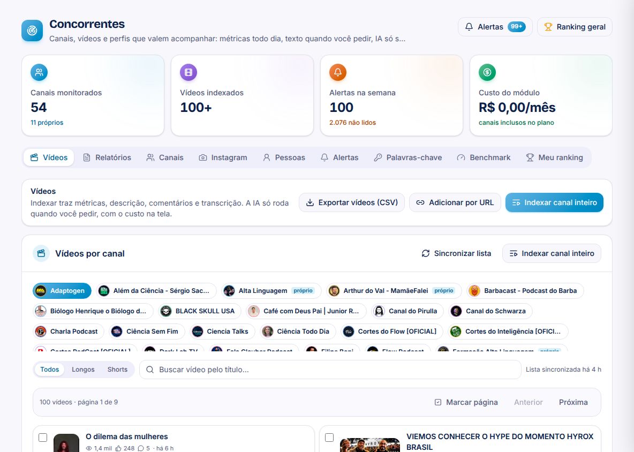The image size is (634, 452).
Task: Select Biólogo Henrique o Biólogo channel chip
Action: (x=93, y=311)
